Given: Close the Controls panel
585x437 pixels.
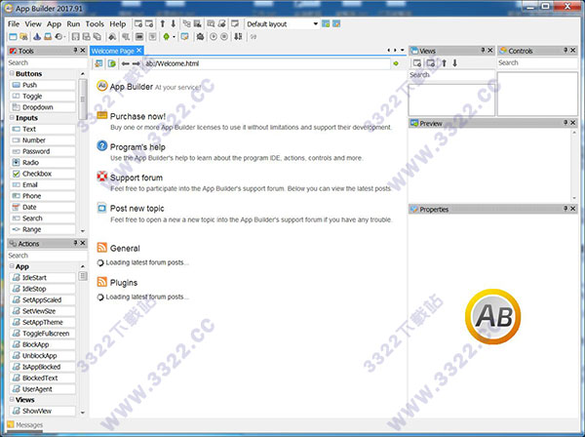Looking at the screenshot, I should click(573, 50).
